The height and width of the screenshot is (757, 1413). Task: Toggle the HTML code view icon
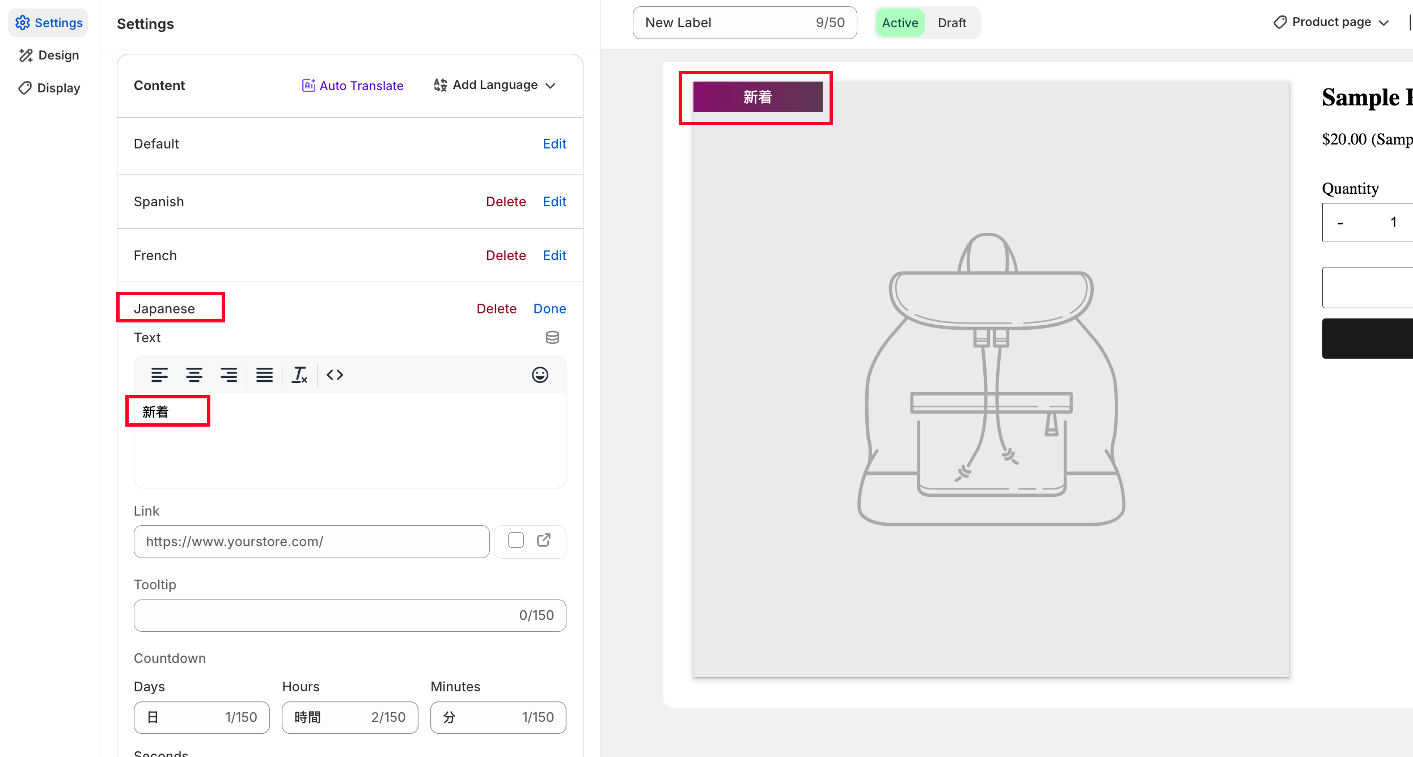[x=335, y=375]
